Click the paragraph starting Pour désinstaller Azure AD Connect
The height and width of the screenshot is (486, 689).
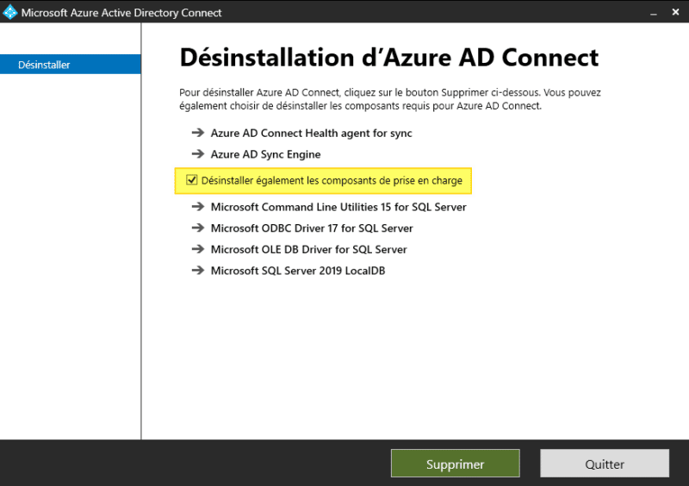[390, 99]
